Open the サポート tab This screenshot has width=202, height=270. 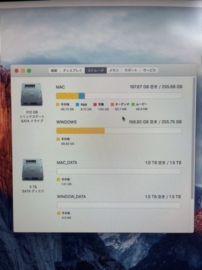point(130,70)
